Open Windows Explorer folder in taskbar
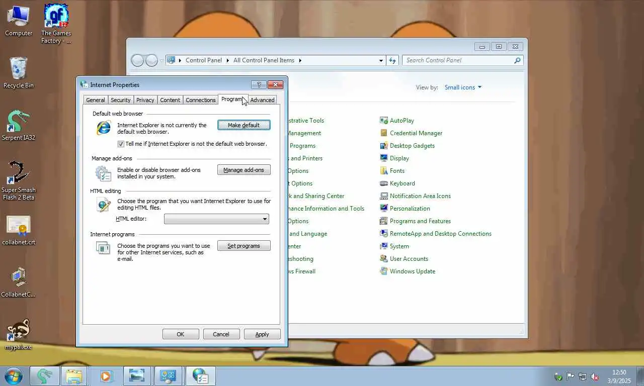 tap(74, 376)
